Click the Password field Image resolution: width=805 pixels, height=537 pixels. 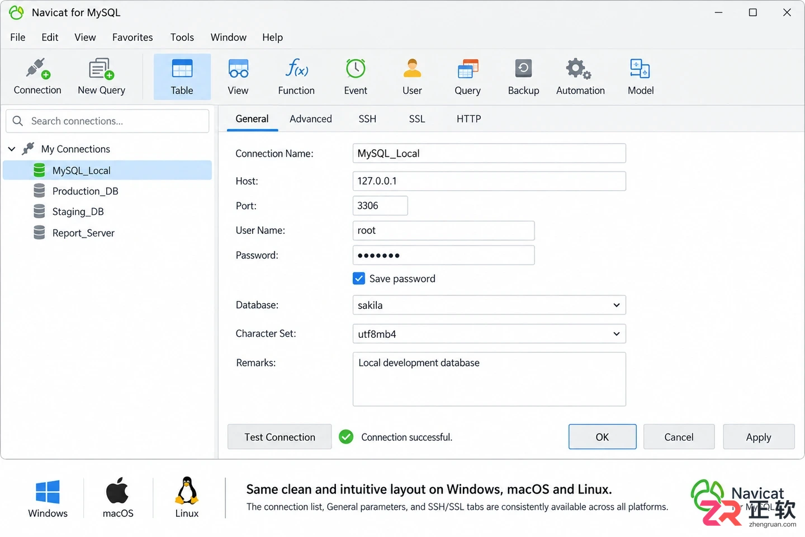(x=443, y=256)
